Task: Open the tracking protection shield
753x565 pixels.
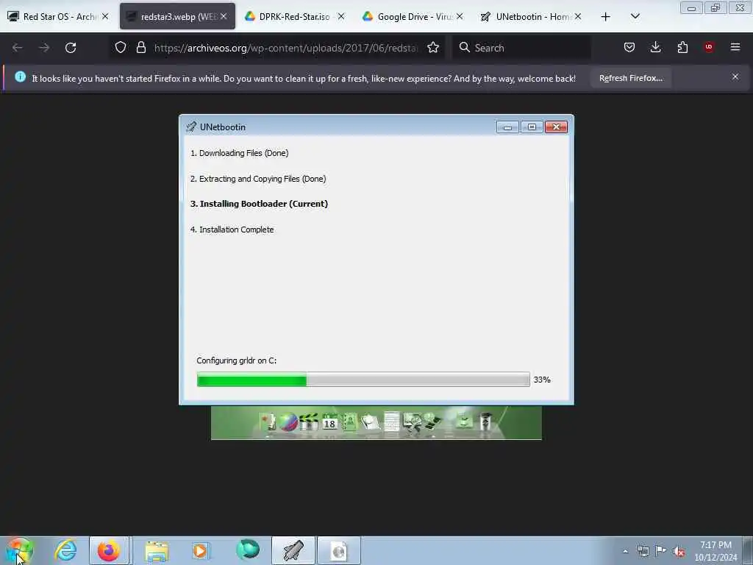Action: [x=121, y=48]
